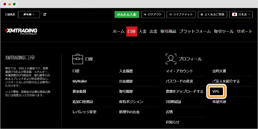Click the yellow macOS minimize window button
258x129 pixels.
click(9, 4)
